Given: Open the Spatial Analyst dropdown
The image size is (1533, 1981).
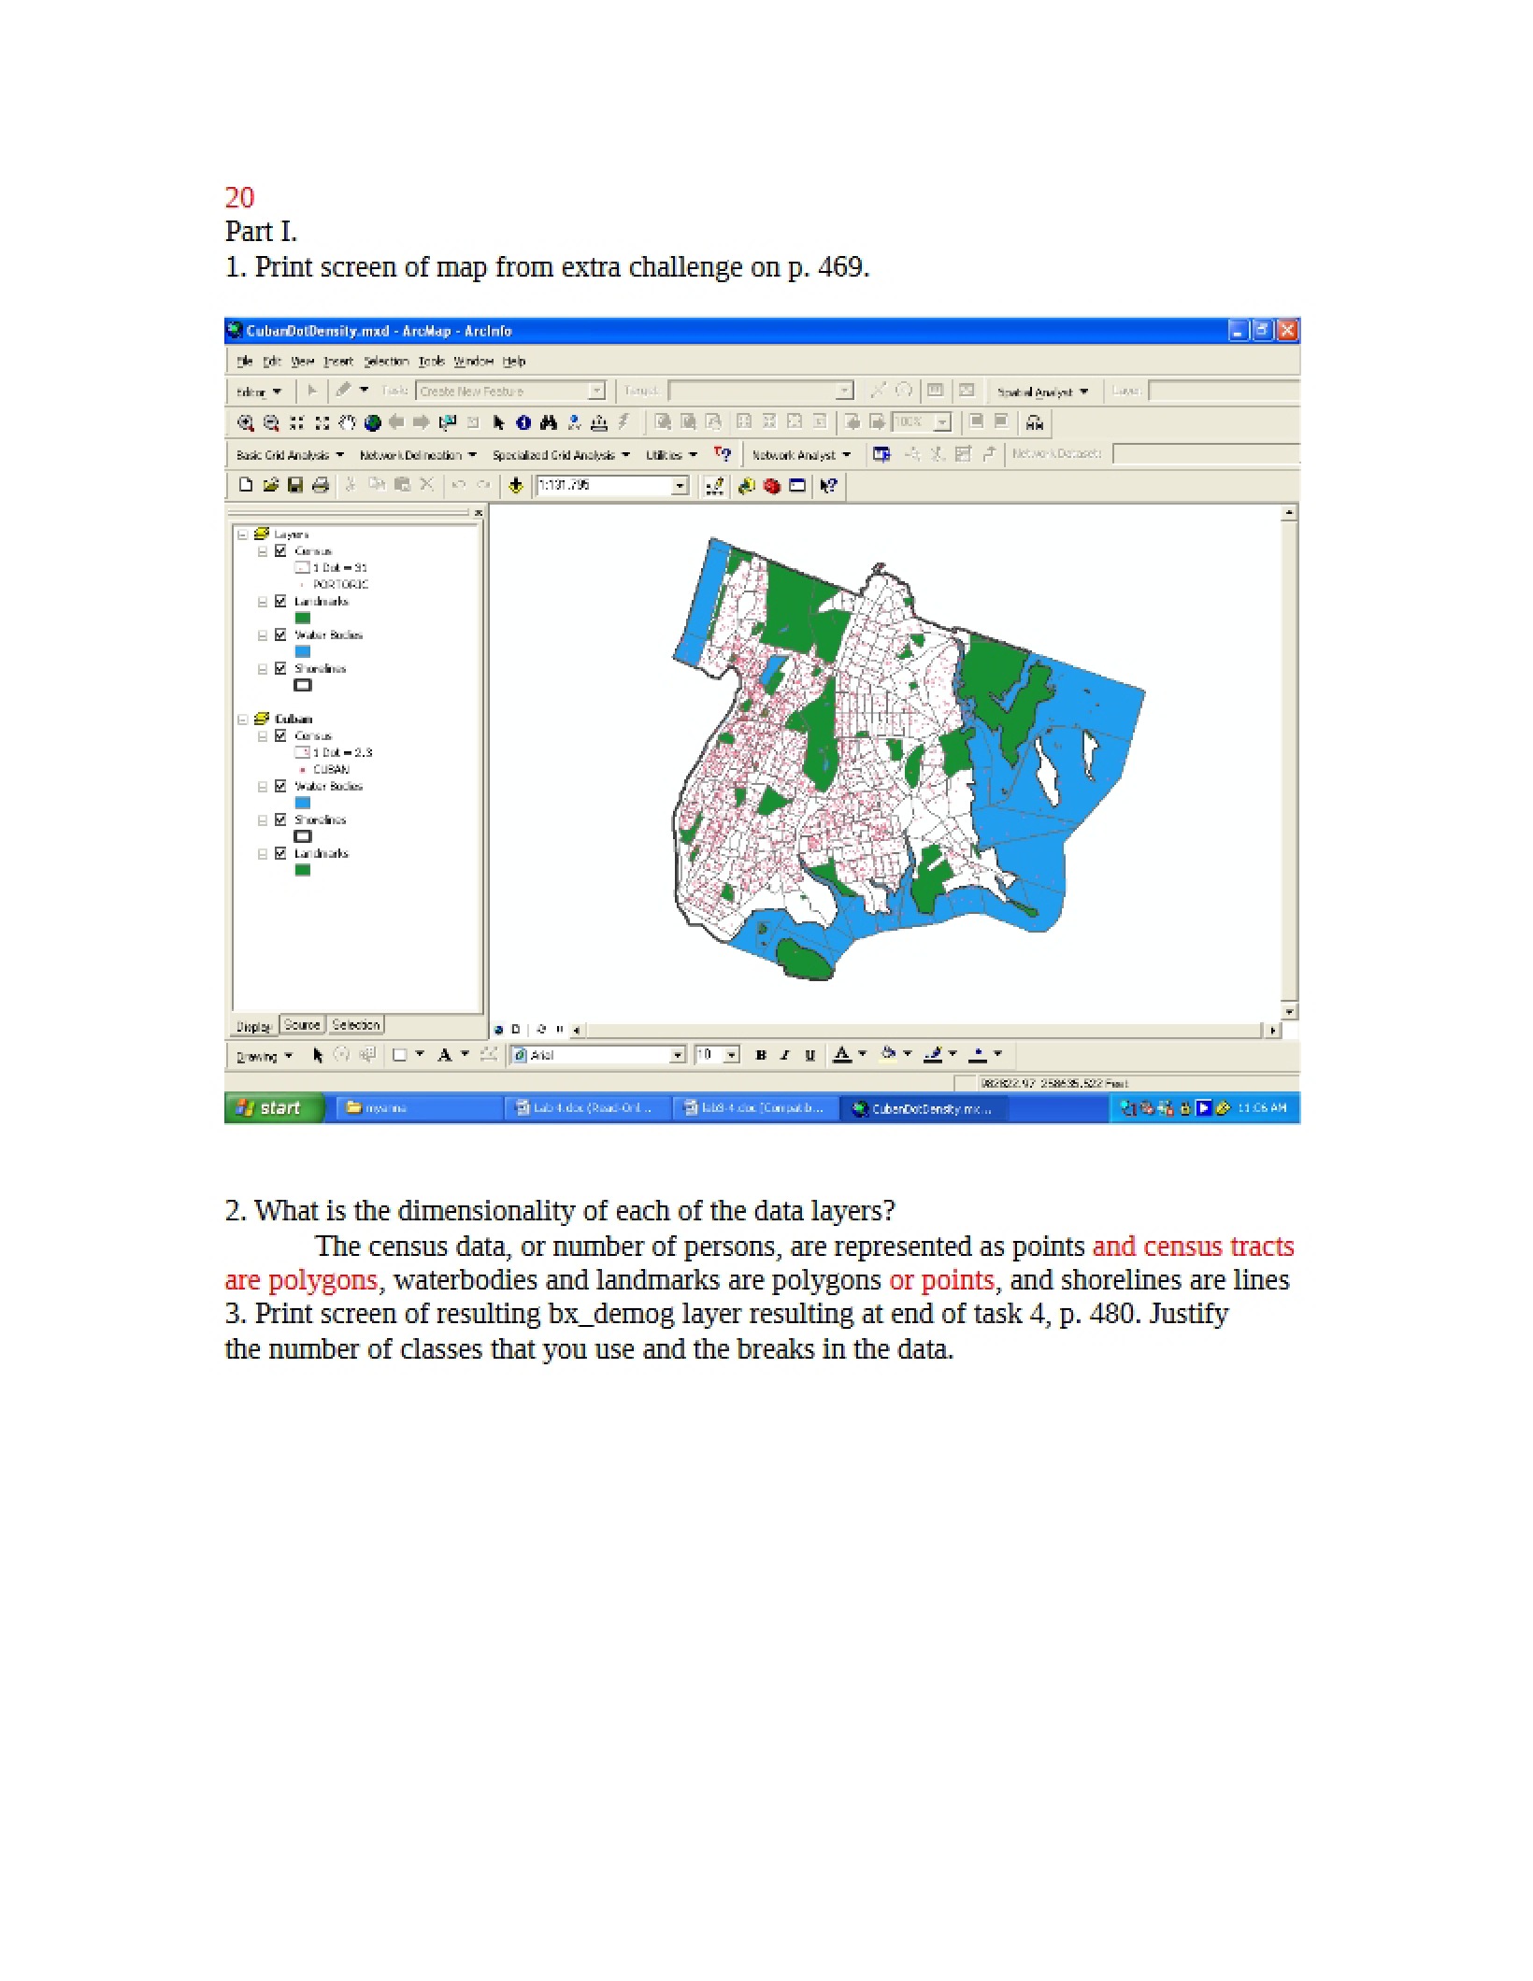Looking at the screenshot, I should tap(1042, 392).
